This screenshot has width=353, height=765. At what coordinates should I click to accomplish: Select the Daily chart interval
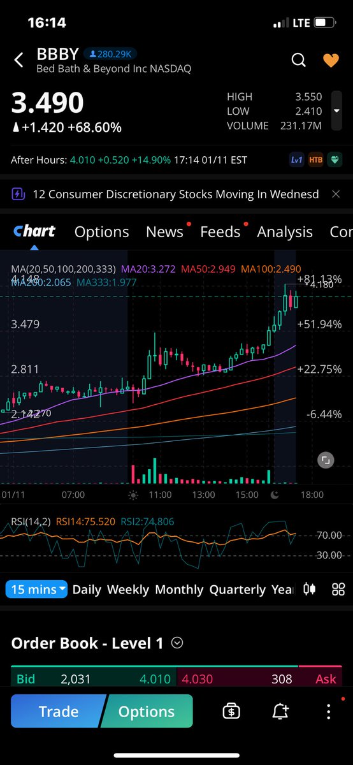pyautogui.click(x=87, y=589)
